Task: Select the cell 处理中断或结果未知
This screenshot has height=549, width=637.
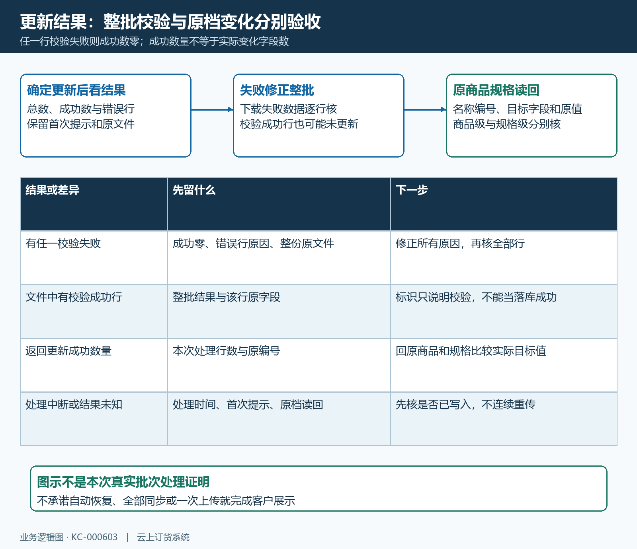Action: tap(94, 419)
